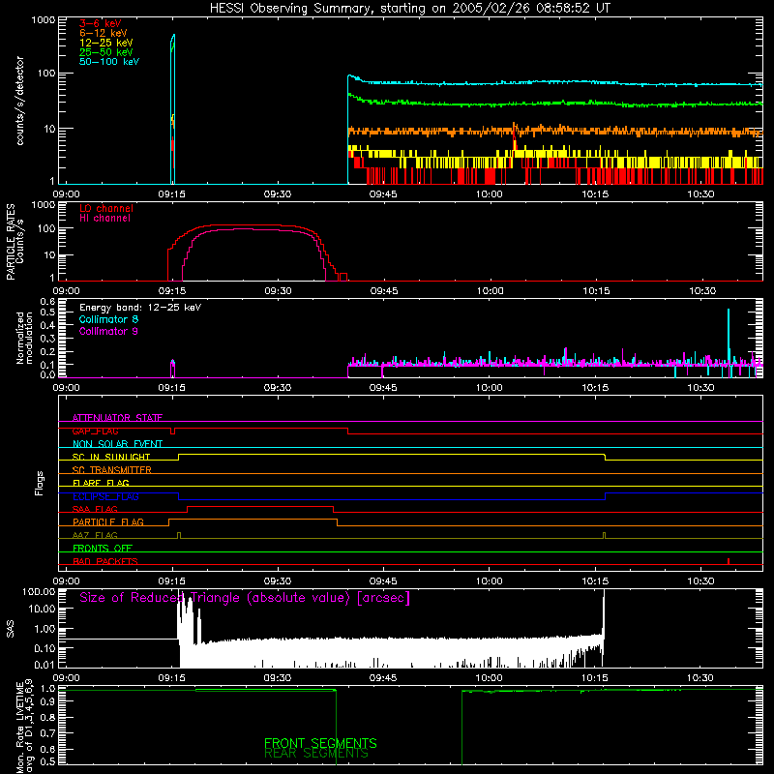
Task: Click the 'PARTICLE RATES Counts/s' axis label
Action: click(x=15, y=242)
